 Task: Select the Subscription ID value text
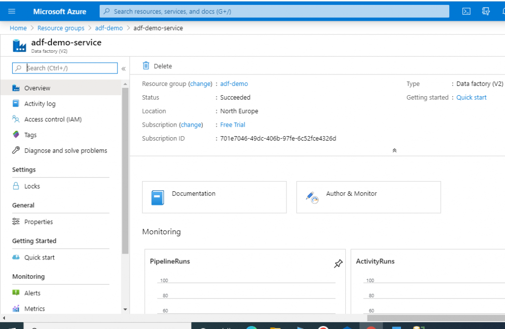(x=278, y=138)
